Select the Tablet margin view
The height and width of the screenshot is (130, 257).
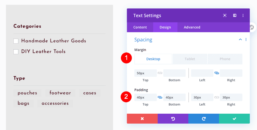coord(190,59)
